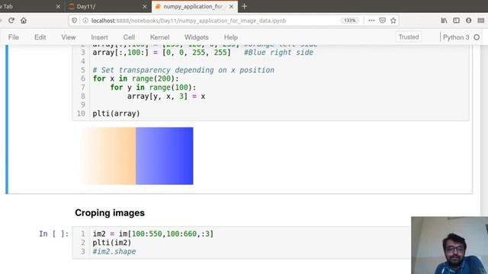
Task: Open the Edit menu
Action: 40,37
